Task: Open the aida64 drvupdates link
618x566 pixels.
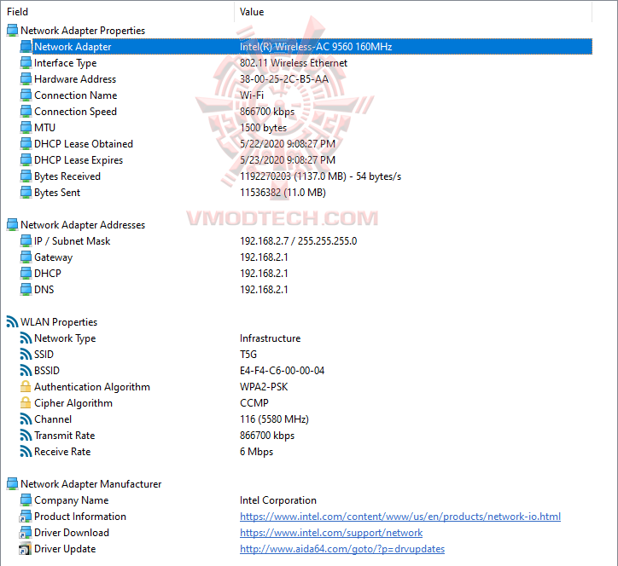Action: [342, 549]
